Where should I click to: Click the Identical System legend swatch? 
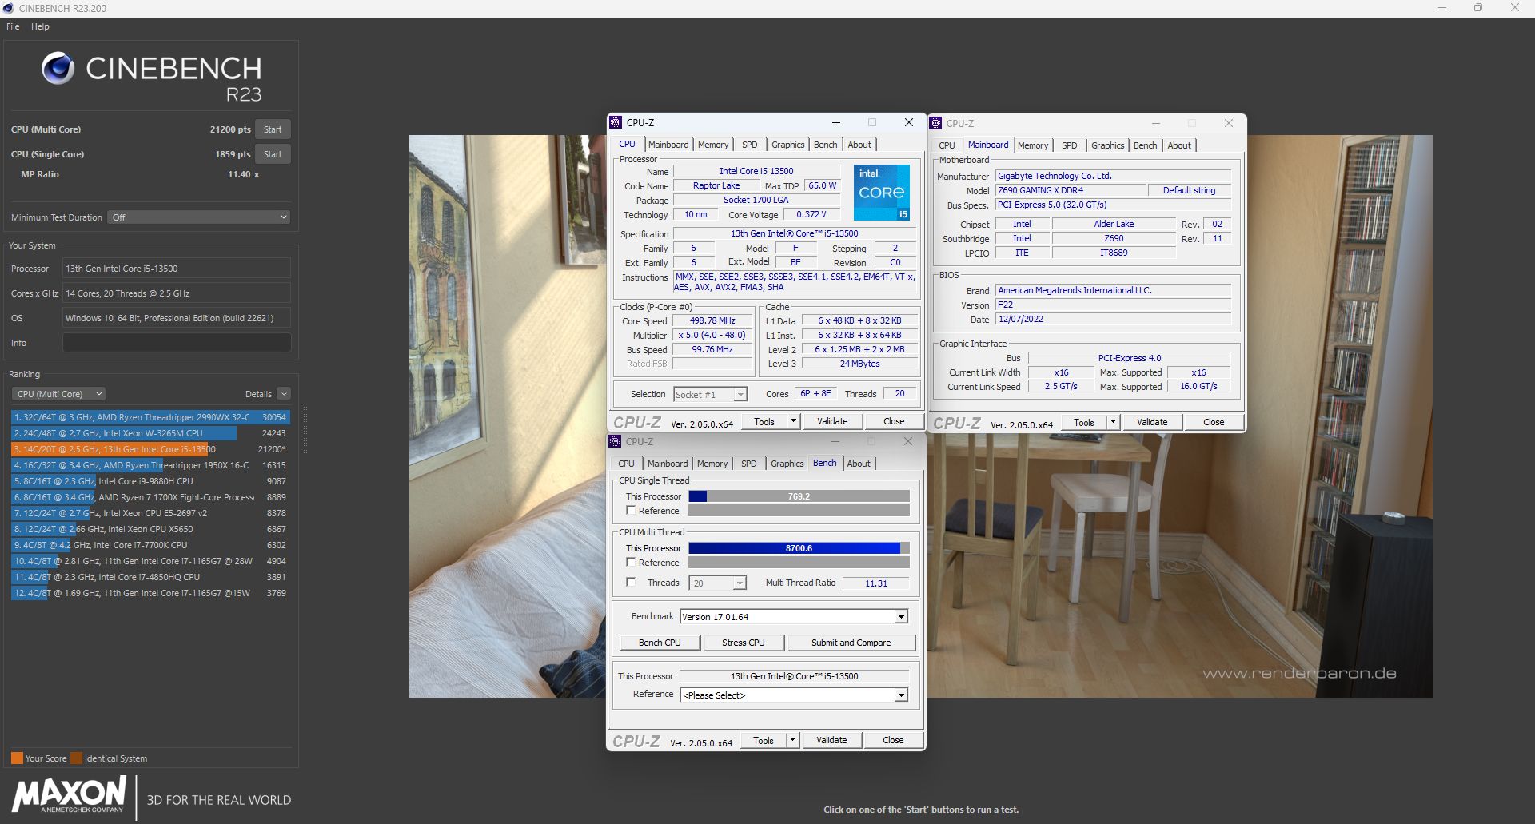[x=77, y=758]
